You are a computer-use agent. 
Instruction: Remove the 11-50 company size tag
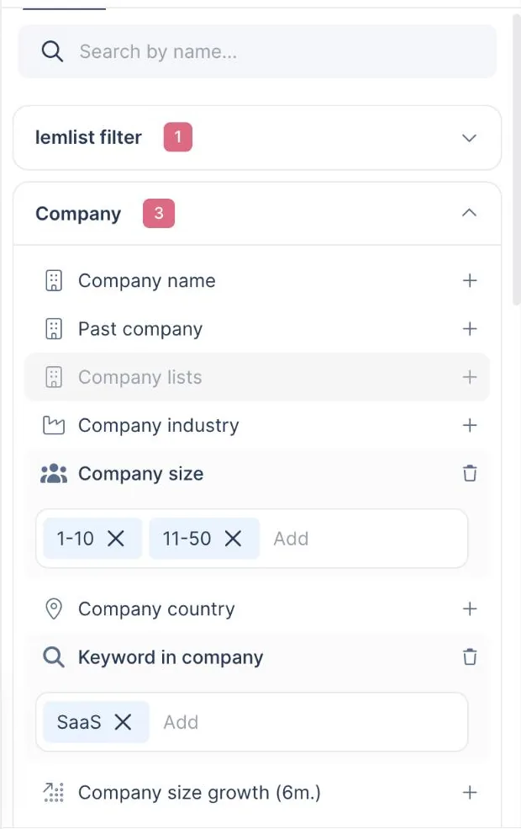(233, 539)
